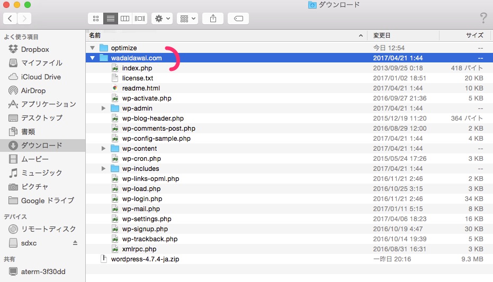Image resolution: width=493 pixels, height=282 pixels.
Task: Select the file license.txt
Action: pyautogui.click(x=138, y=78)
